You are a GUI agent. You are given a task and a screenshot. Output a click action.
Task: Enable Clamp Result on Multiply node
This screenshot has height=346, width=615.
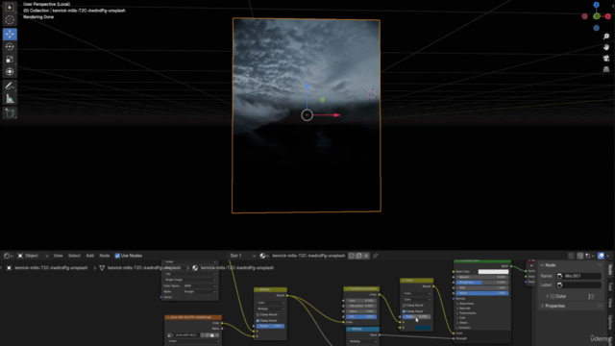point(258,314)
